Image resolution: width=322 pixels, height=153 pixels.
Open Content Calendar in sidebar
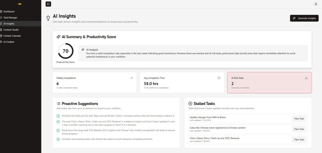coord(12,36)
